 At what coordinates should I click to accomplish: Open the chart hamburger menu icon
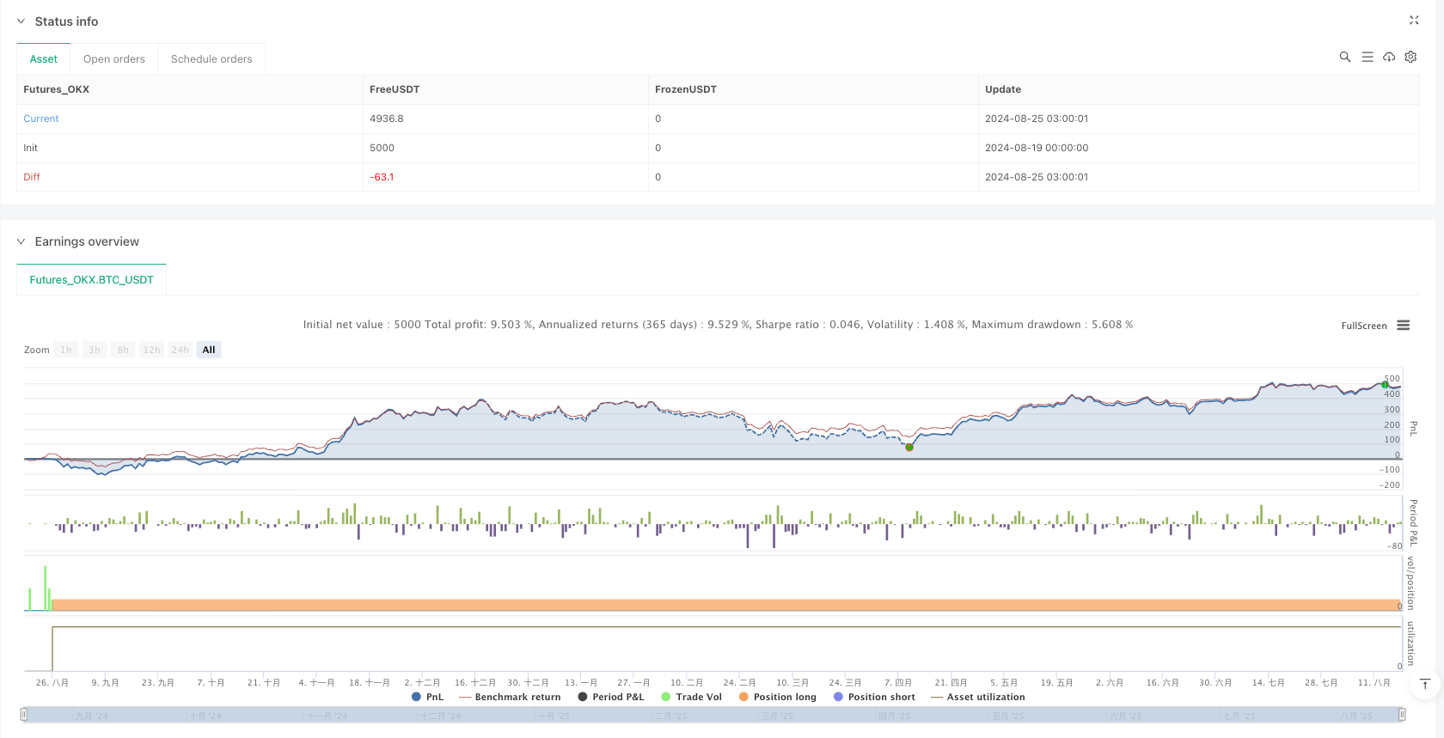[x=1404, y=326]
